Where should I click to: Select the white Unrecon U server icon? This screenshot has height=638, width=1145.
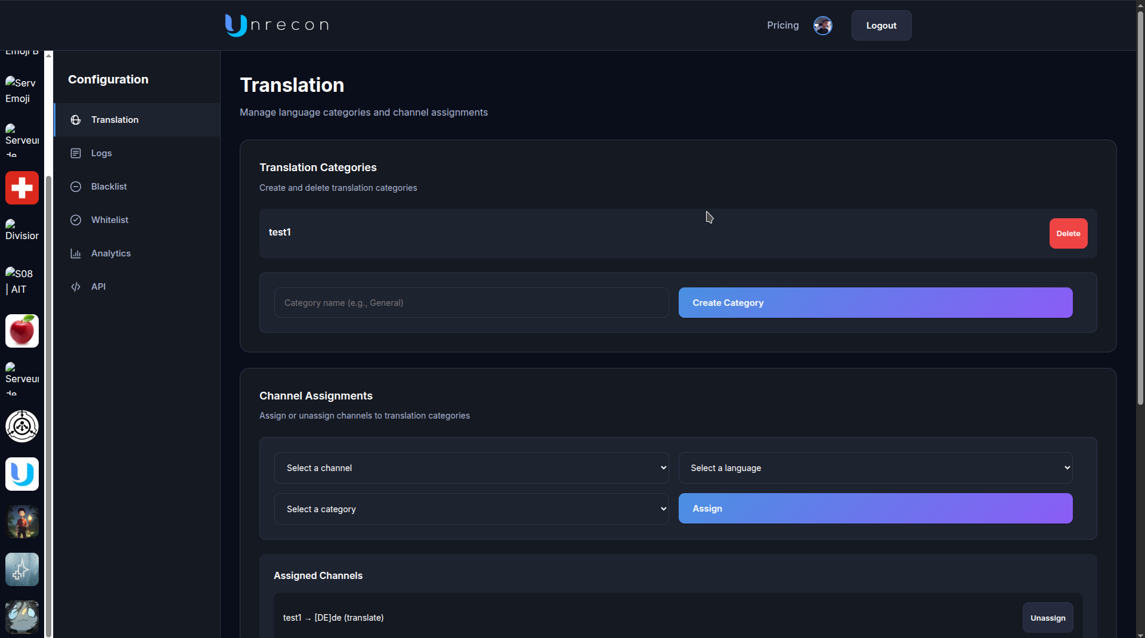[x=22, y=474]
